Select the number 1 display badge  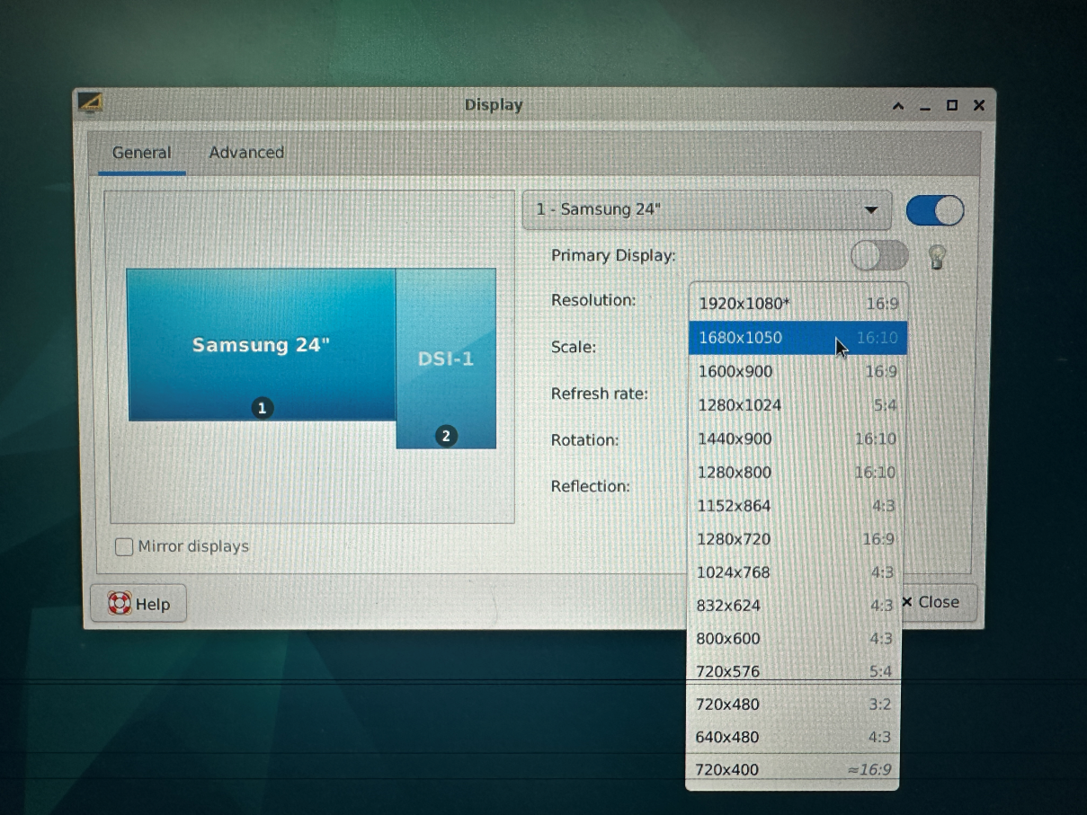[x=262, y=408]
